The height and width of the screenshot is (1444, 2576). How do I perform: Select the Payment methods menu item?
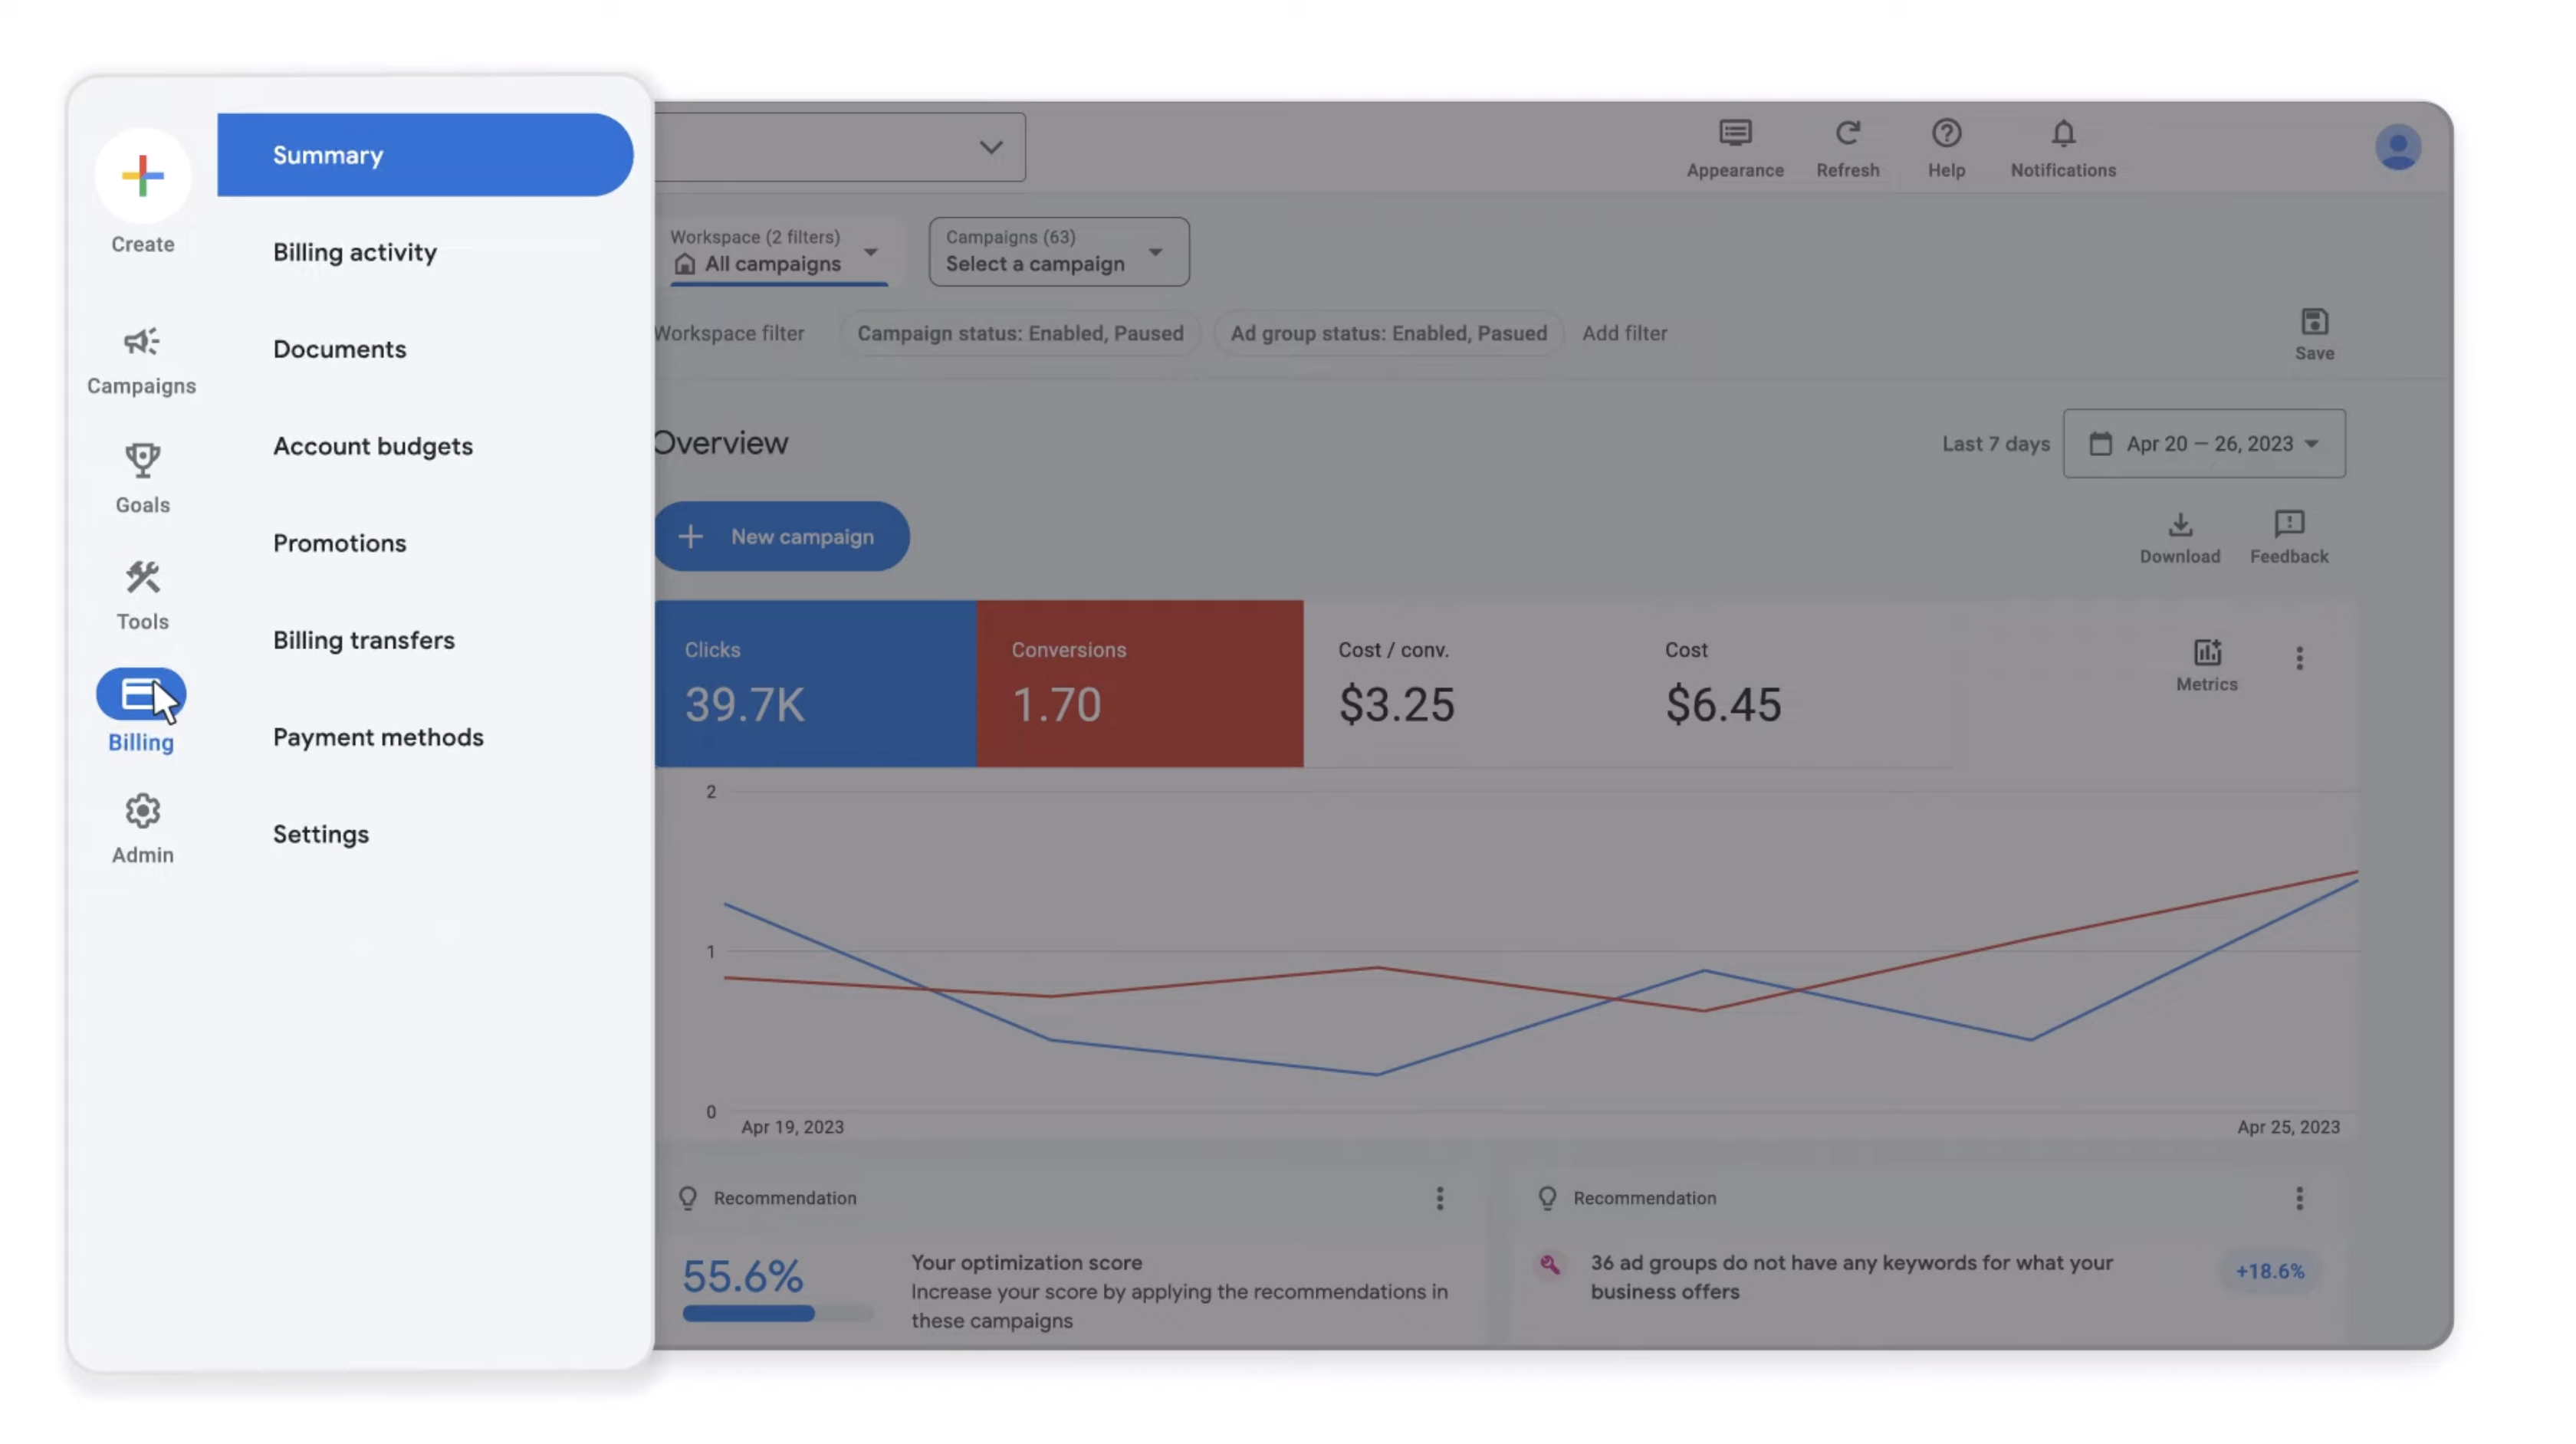tap(377, 734)
